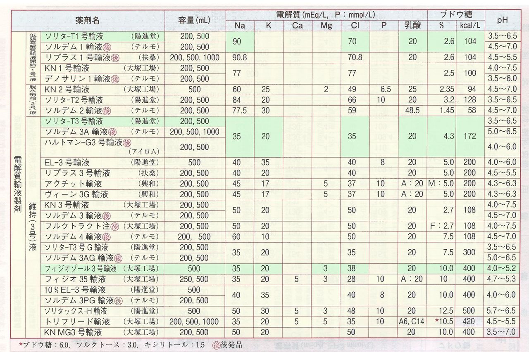This screenshot has height=352, width=529.
Task: Select the Na value 77.5
Action: tap(240, 110)
